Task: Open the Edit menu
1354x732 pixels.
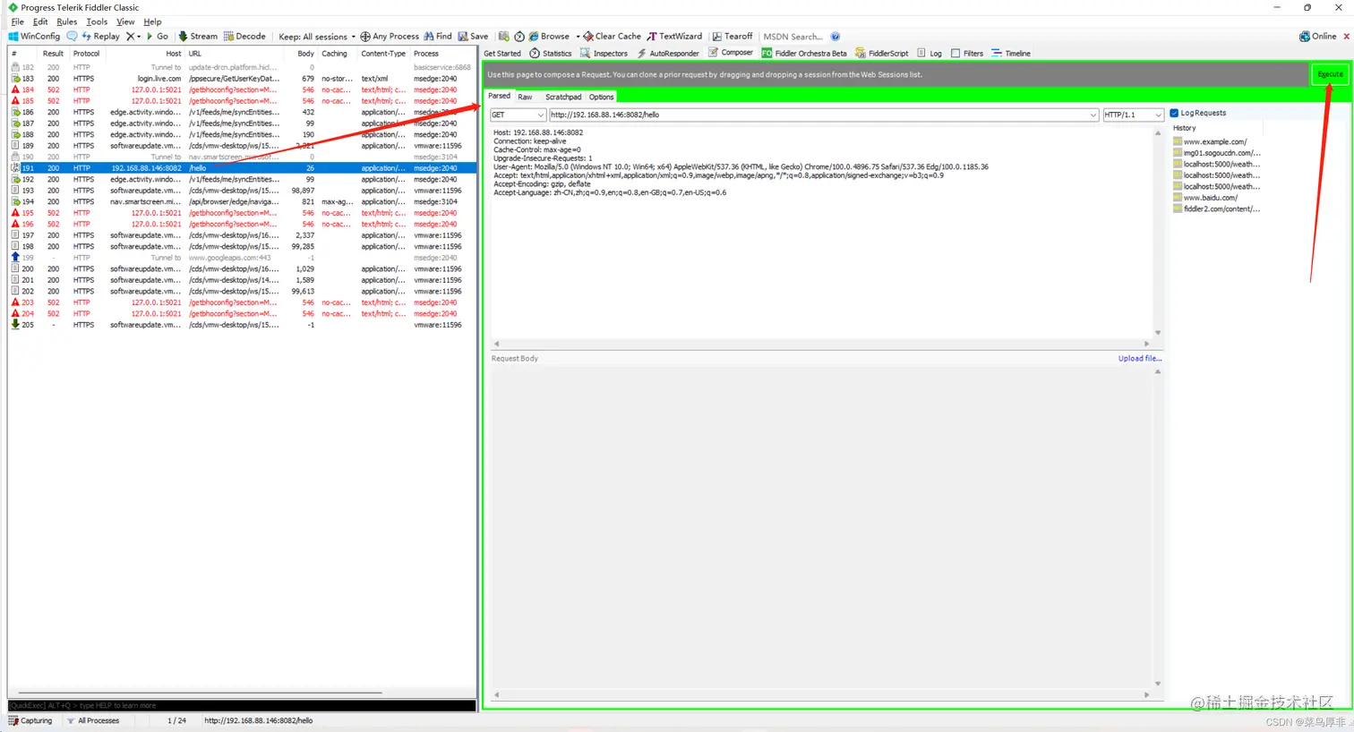Action: [40, 21]
